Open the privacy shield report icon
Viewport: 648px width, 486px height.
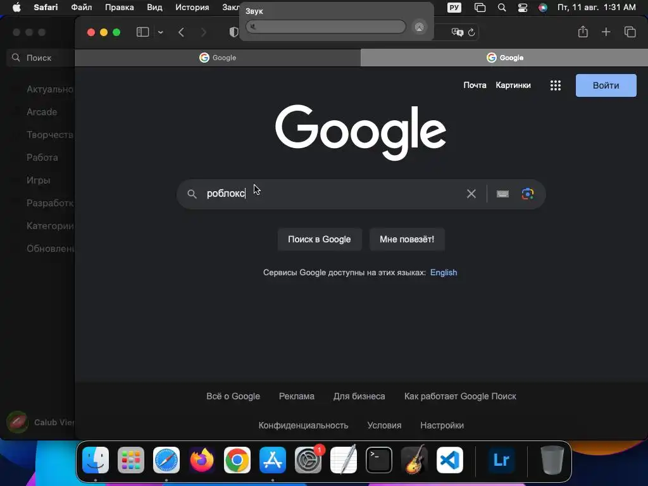234,32
